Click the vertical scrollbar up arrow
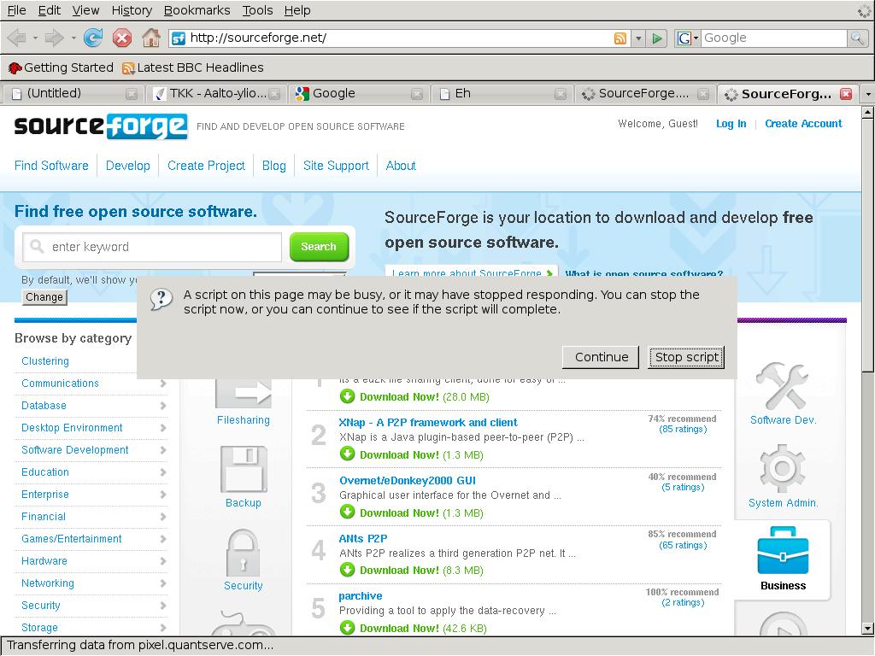 pyautogui.click(x=868, y=113)
